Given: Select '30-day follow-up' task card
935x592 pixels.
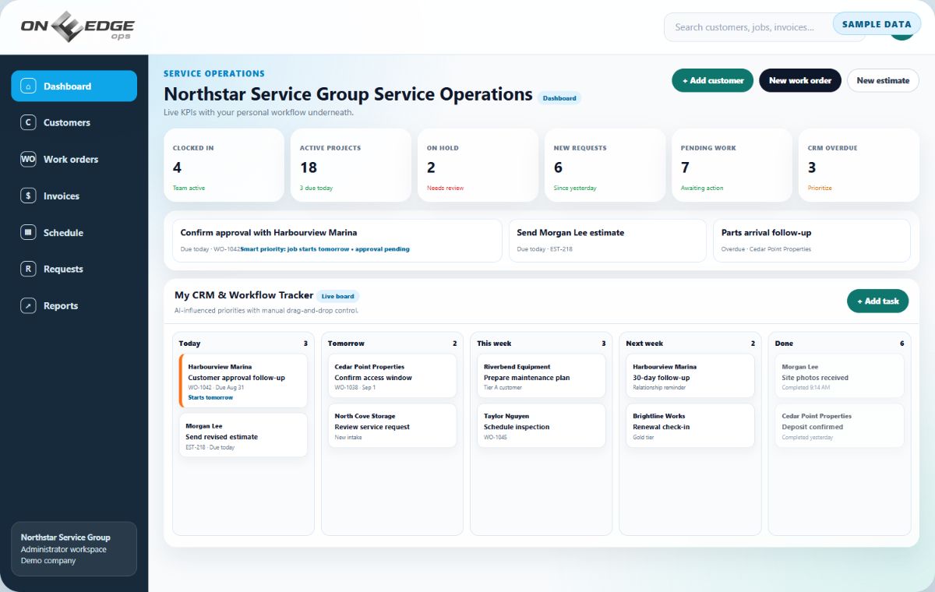Looking at the screenshot, I should pyautogui.click(x=690, y=375).
